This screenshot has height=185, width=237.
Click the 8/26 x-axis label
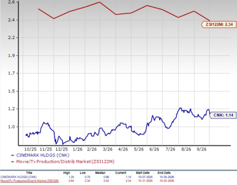(186, 149)
